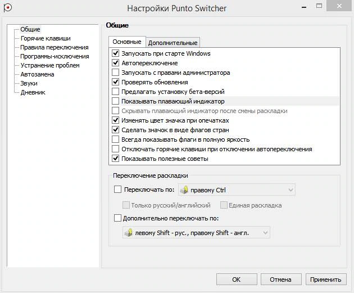Close the Punto Switcher settings window
Viewport: 354px width, 293px height.
(x=339, y=6)
